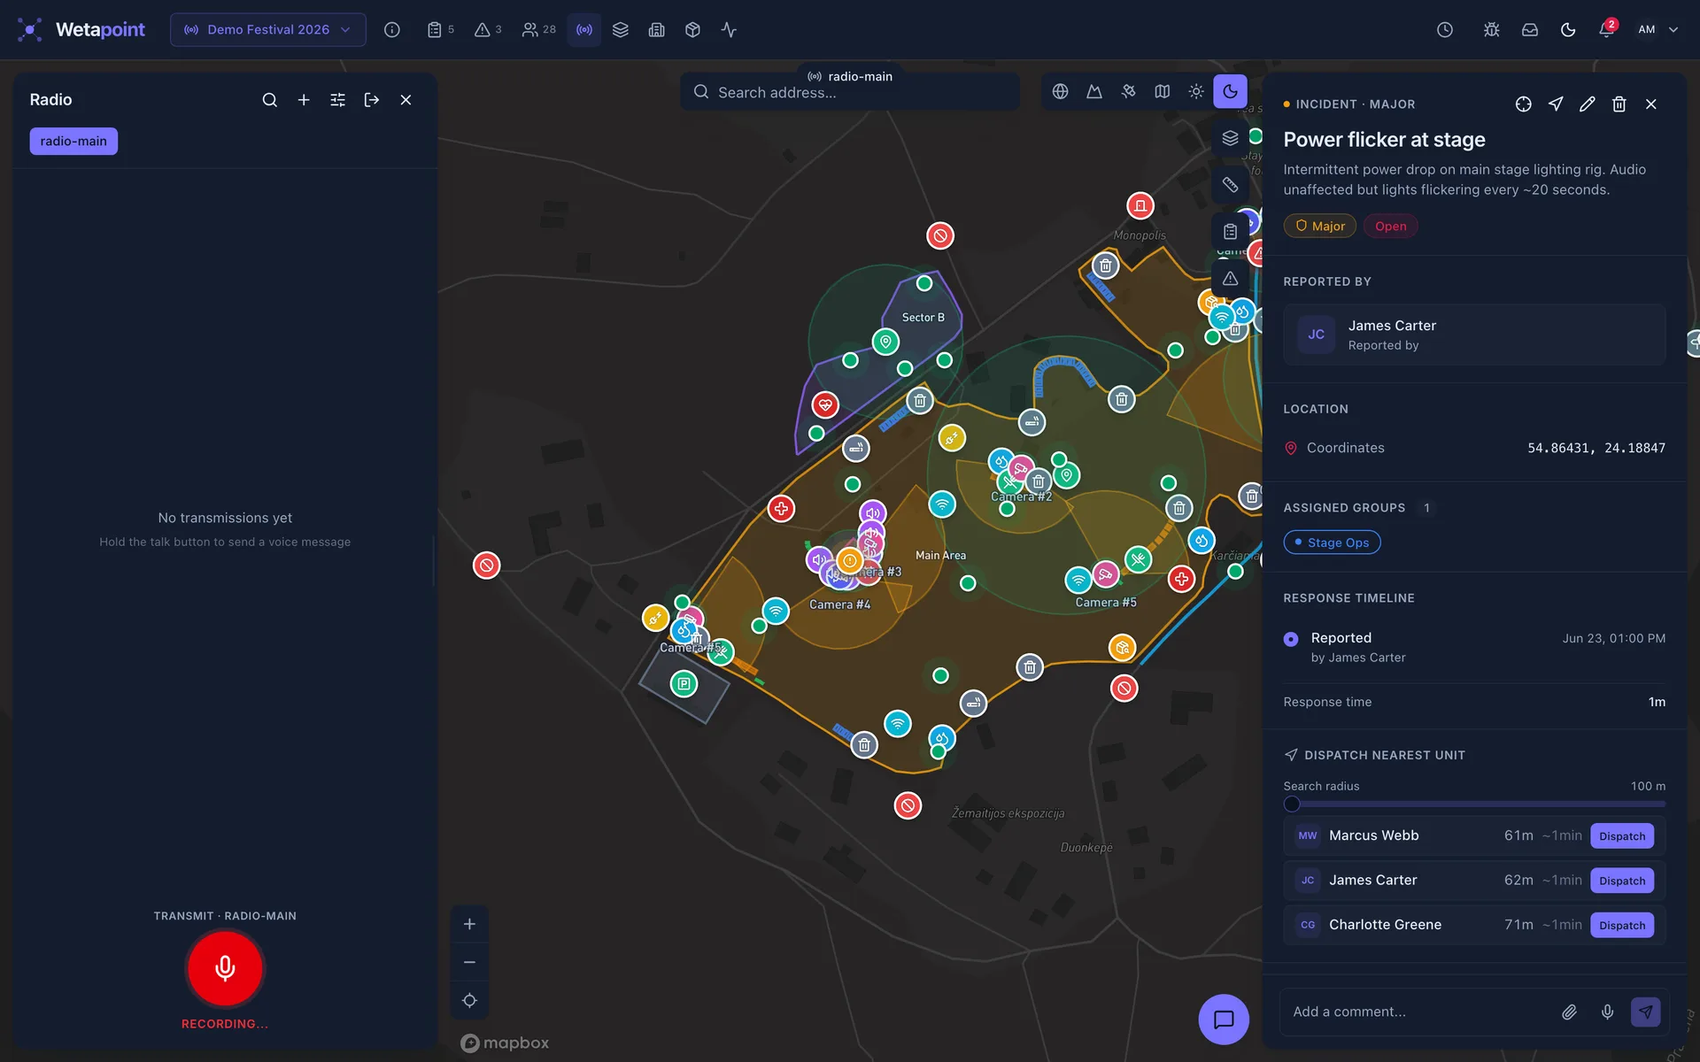1700x1062 pixels.
Task: Locate me with the crosshair button
Action: pyautogui.click(x=469, y=1001)
